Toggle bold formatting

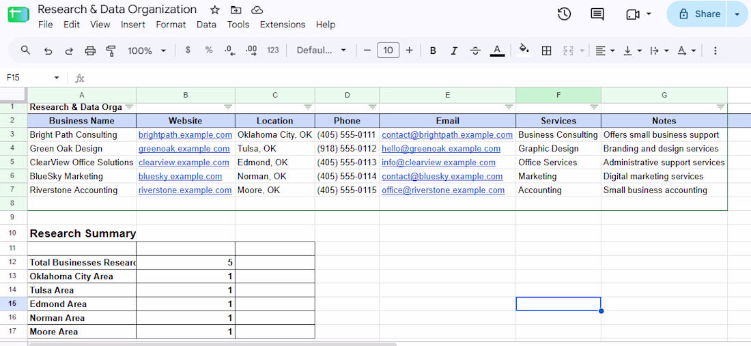pos(433,51)
